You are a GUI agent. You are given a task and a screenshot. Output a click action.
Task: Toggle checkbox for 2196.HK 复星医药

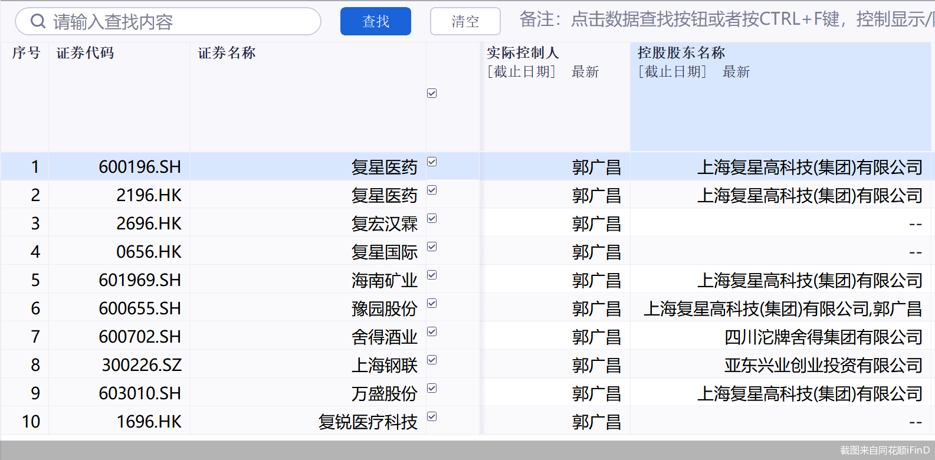432,190
